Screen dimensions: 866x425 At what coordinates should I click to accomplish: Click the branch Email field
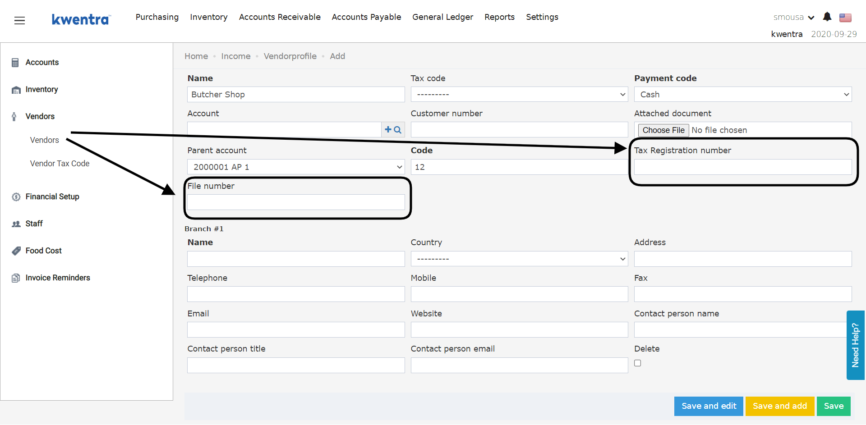(296, 330)
